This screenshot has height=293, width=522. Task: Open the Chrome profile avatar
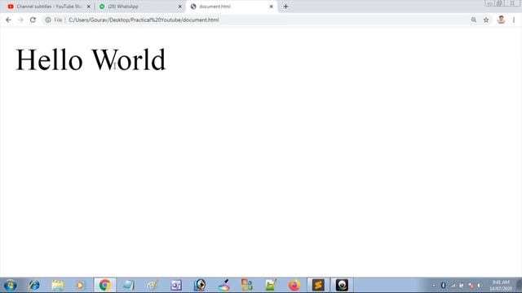tap(501, 20)
